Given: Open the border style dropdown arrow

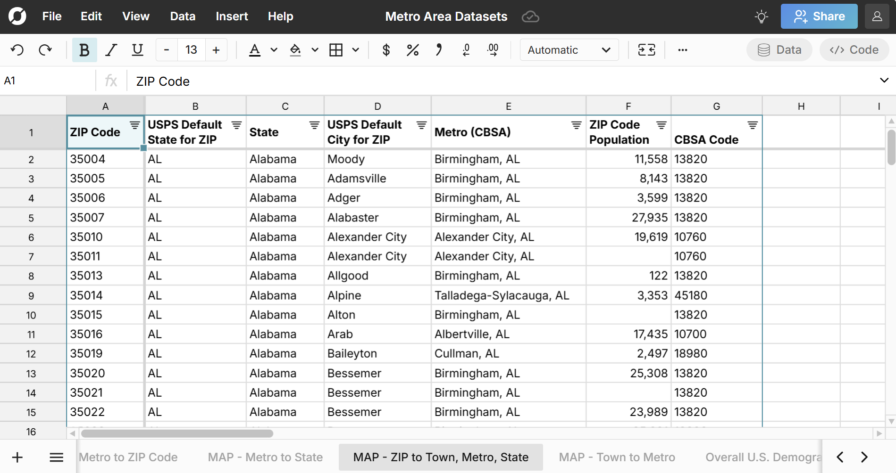Looking at the screenshot, I should click(x=355, y=49).
